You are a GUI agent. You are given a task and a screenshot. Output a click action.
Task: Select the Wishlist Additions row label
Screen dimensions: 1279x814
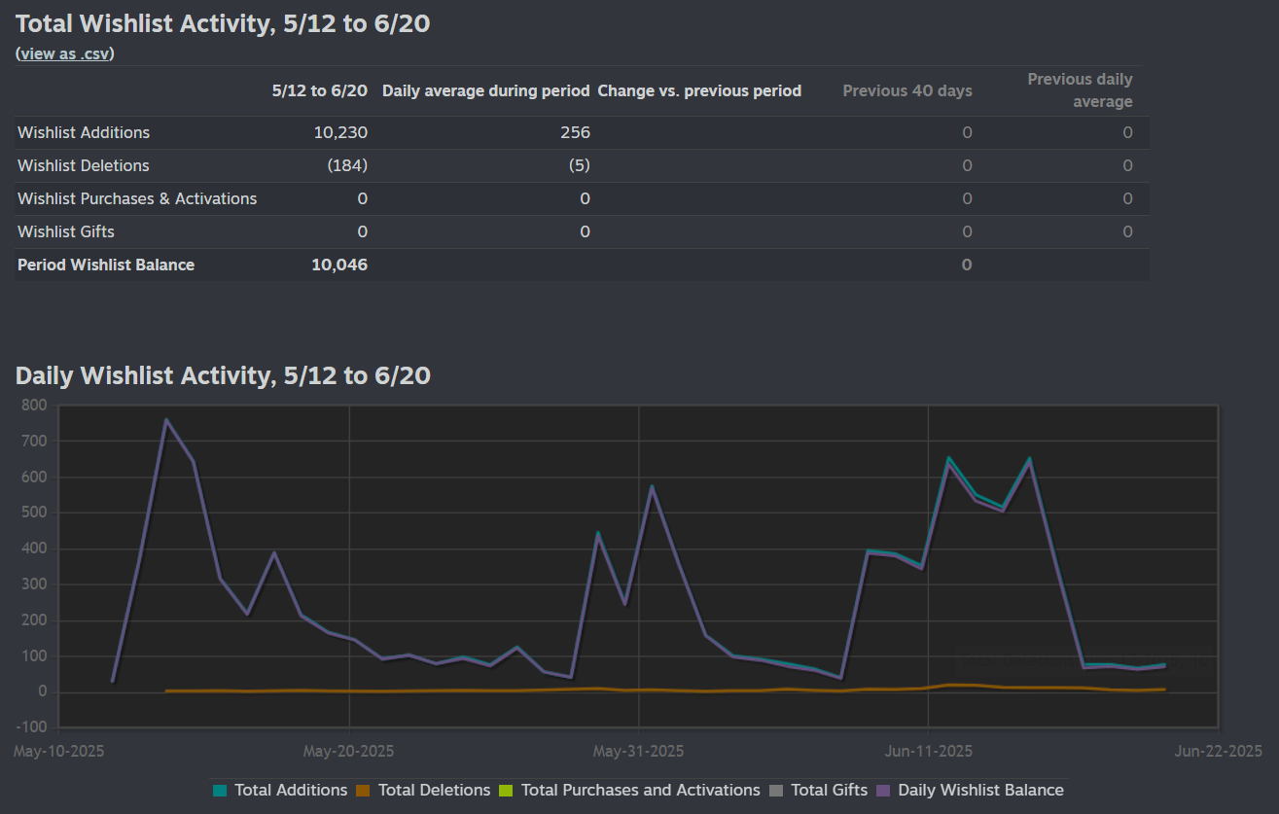pyautogui.click(x=84, y=133)
